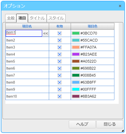Open the purple #B23AEE color swatch

pyautogui.click(x=76, y=54)
